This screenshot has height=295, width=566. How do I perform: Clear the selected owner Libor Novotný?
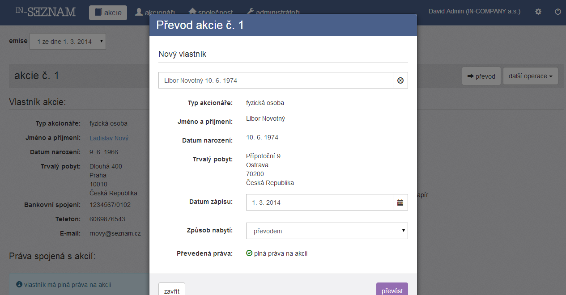(x=400, y=80)
